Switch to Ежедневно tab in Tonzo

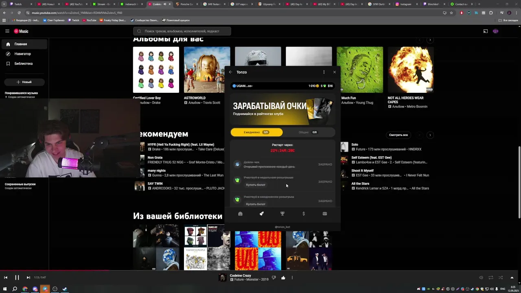256,132
